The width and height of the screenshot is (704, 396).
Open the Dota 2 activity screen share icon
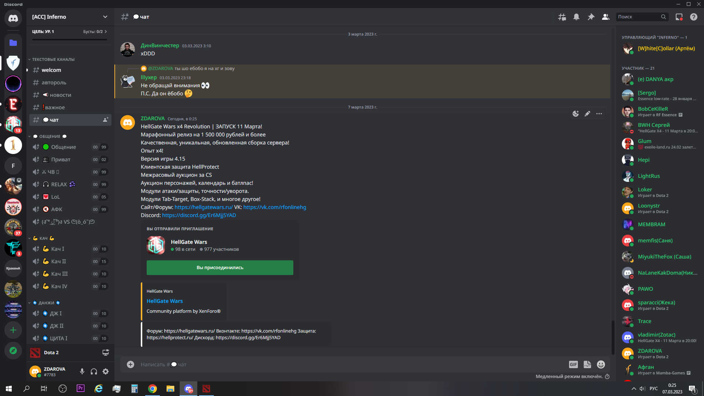[106, 352]
